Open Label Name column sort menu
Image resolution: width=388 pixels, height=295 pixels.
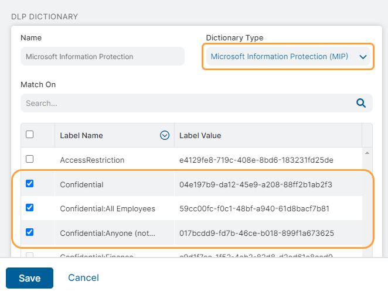(165, 135)
